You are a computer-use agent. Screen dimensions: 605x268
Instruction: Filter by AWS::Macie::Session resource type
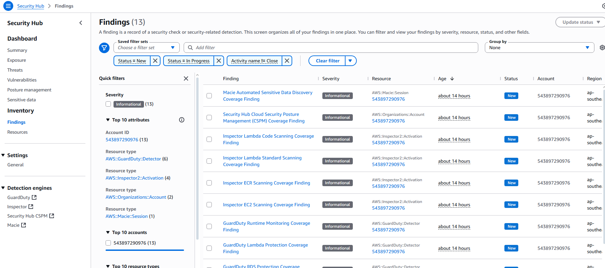point(127,216)
